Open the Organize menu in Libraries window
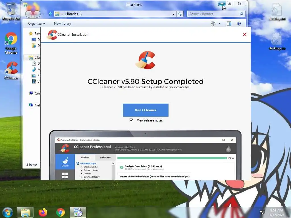The width and height of the screenshot is (291, 218). [x=37, y=24]
